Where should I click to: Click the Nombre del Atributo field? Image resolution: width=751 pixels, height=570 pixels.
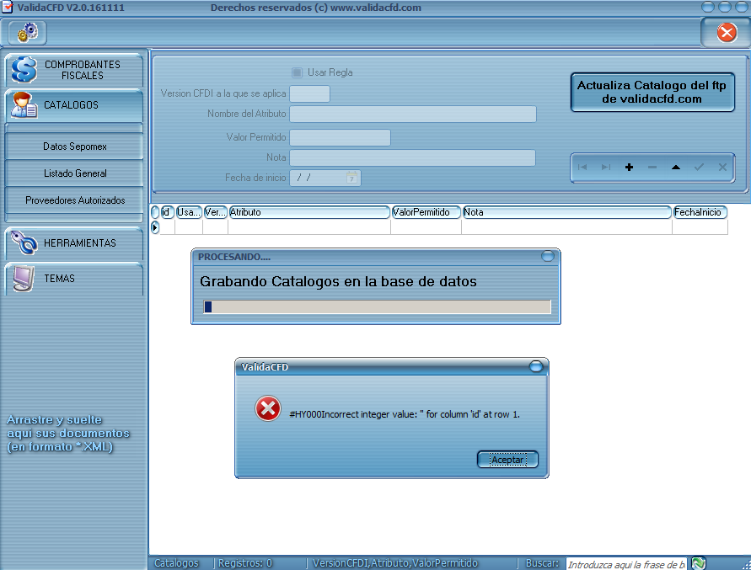click(413, 114)
